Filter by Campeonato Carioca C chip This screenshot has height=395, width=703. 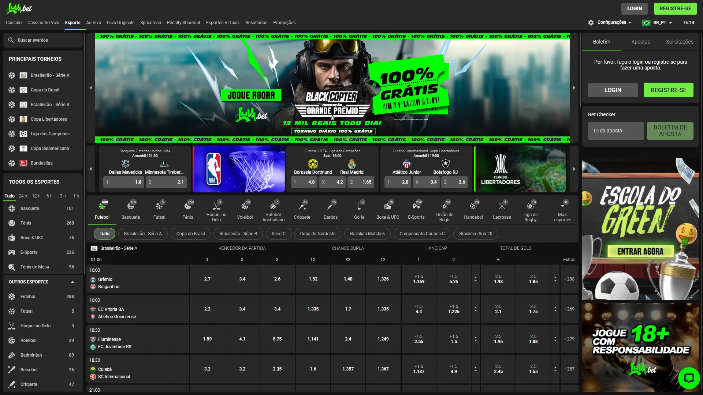pyautogui.click(x=422, y=234)
